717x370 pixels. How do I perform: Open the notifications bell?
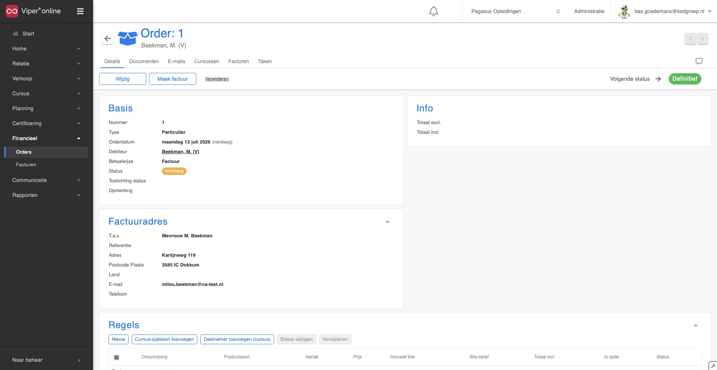434,11
